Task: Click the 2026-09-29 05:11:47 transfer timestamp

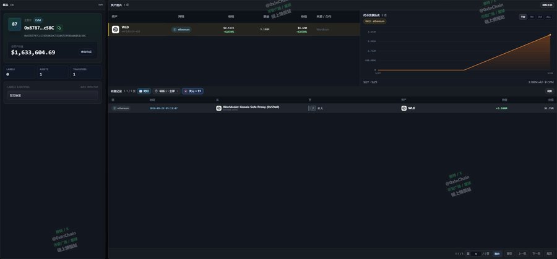Action: click(163, 108)
